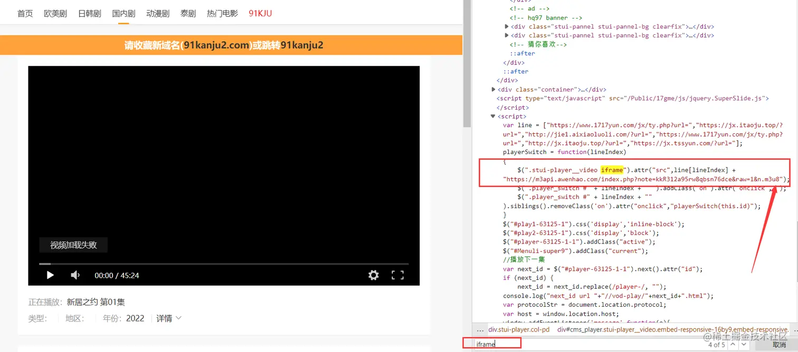
Task: Open the video player settings gear
Action: pyautogui.click(x=374, y=275)
